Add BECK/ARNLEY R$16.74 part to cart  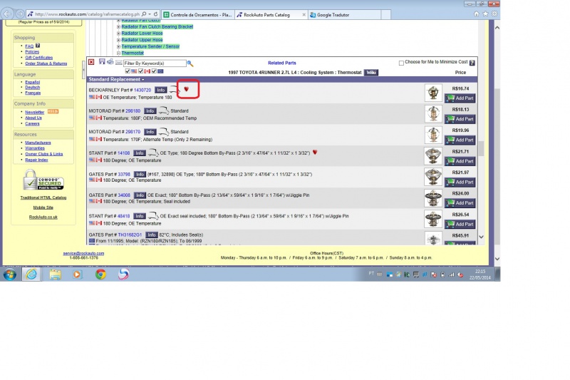point(460,98)
